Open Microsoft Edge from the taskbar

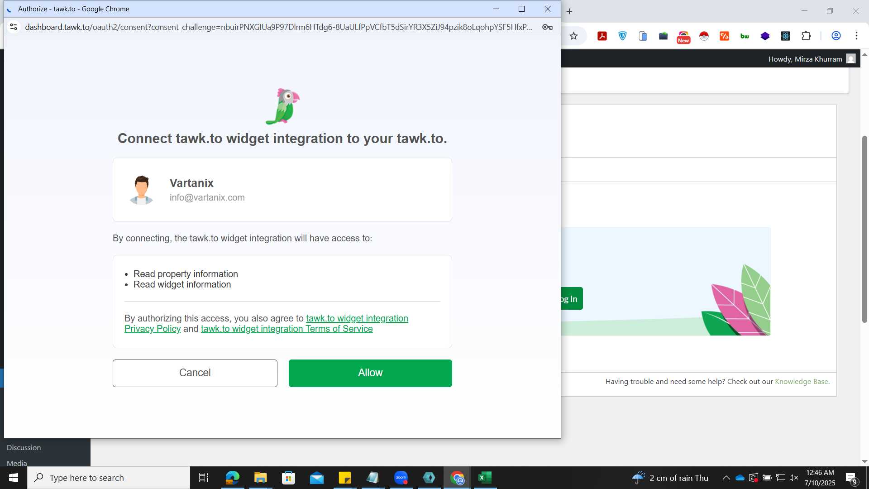coord(232,478)
